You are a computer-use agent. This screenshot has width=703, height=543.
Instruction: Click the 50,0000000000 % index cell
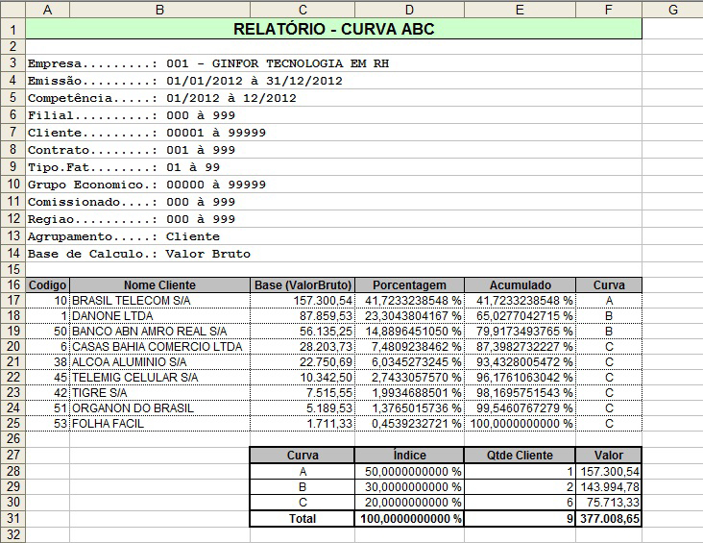point(409,472)
